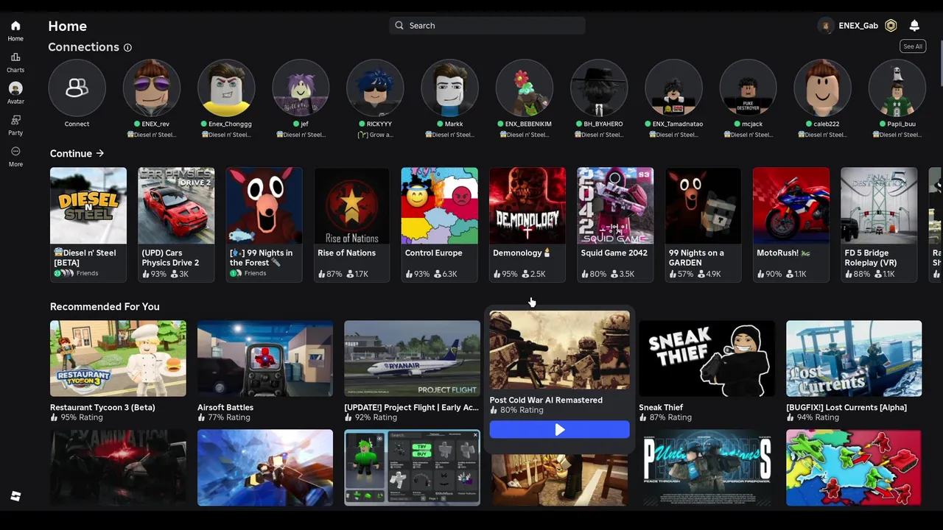Open Control Europe game tile
The image size is (943, 530).
coord(440,225)
